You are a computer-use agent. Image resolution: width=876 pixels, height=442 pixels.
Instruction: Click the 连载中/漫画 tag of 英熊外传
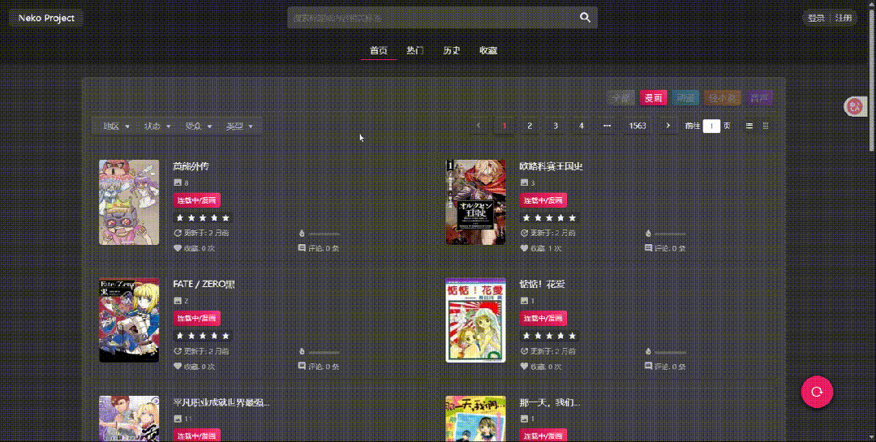(197, 200)
